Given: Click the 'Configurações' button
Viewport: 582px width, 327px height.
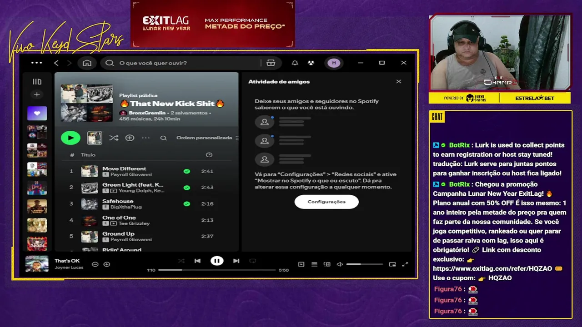Looking at the screenshot, I should pos(326,202).
